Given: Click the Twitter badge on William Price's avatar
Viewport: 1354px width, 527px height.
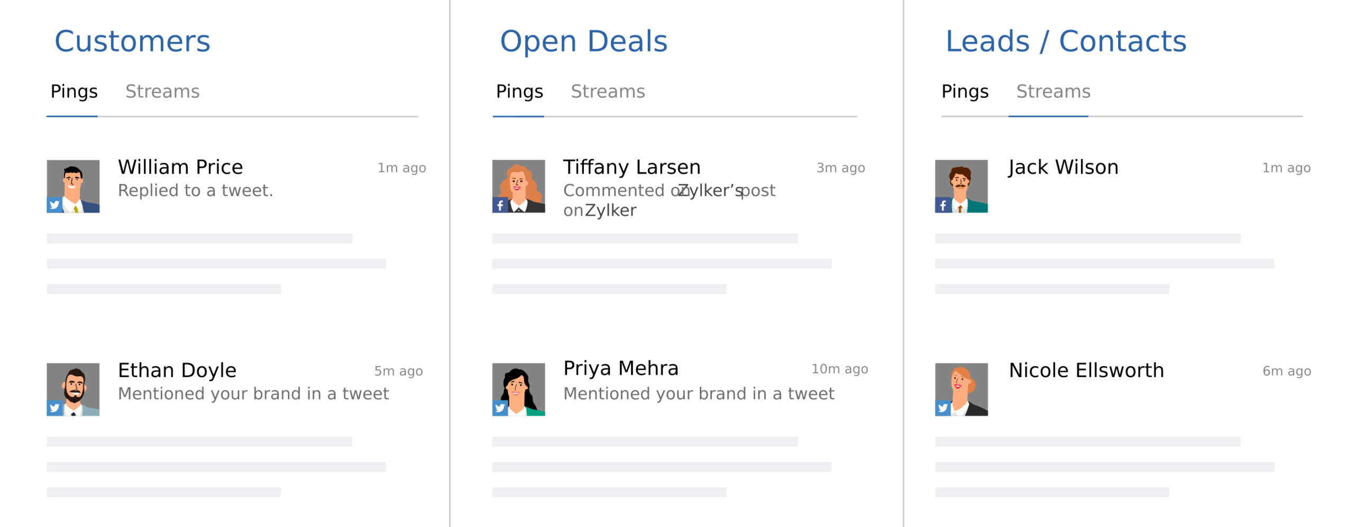Looking at the screenshot, I should (54, 205).
